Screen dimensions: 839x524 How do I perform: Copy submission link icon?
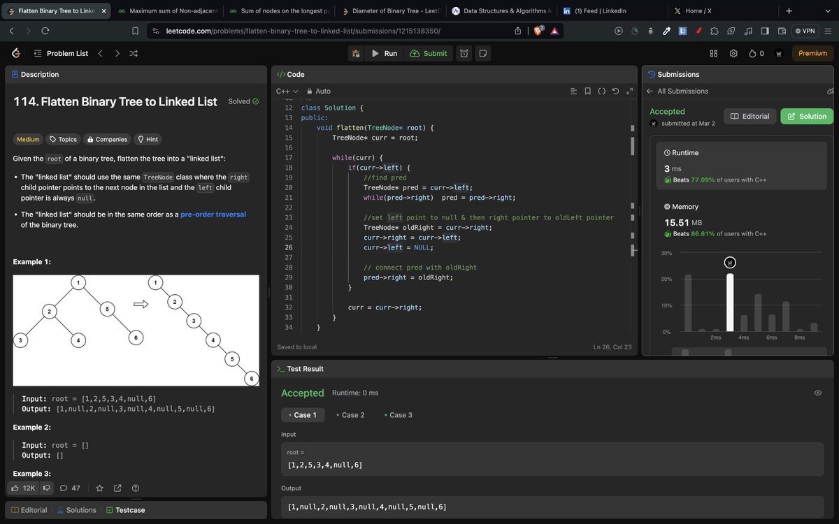pyautogui.click(x=830, y=91)
